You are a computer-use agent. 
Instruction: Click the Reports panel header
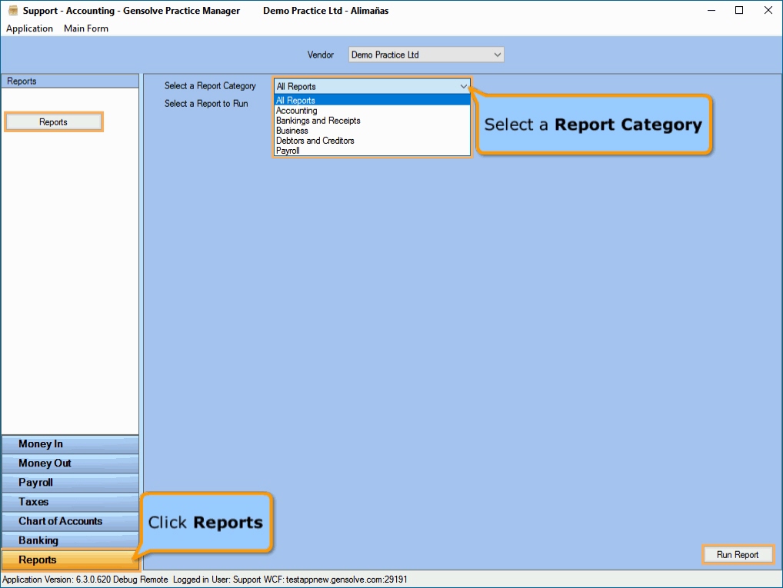[x=71, y=81]
